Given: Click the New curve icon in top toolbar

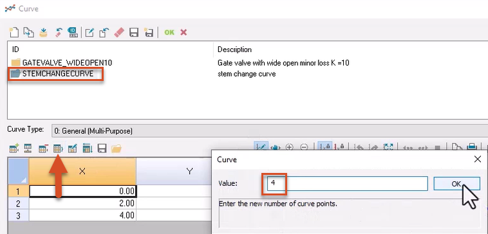Looking at the screenshot, I should pos(14,32).
